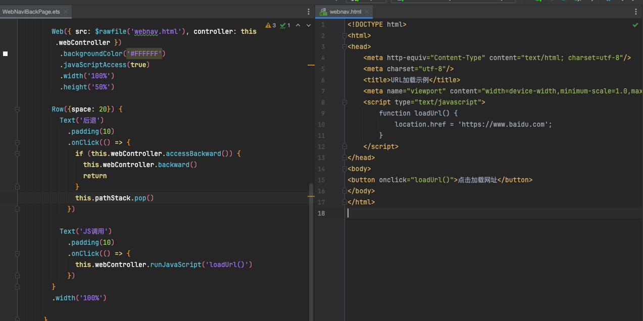This screenshot has height=321, width=643.
Task: Click green no-problems checkmark in webnav.html
Action: 635,24
